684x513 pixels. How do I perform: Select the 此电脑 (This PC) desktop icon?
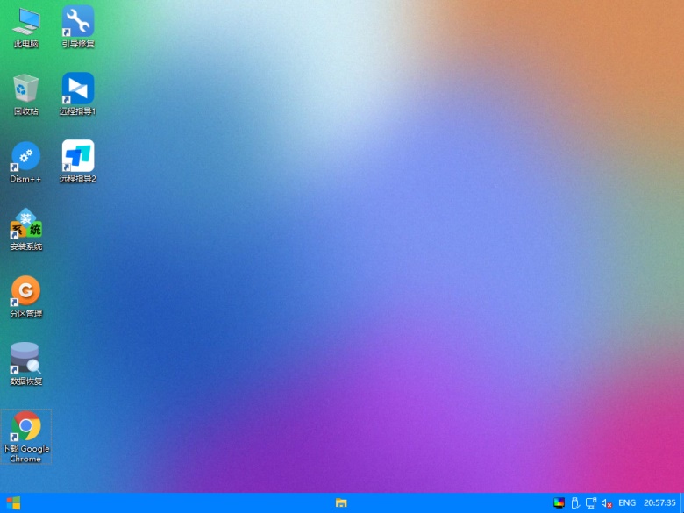[26, 21]
